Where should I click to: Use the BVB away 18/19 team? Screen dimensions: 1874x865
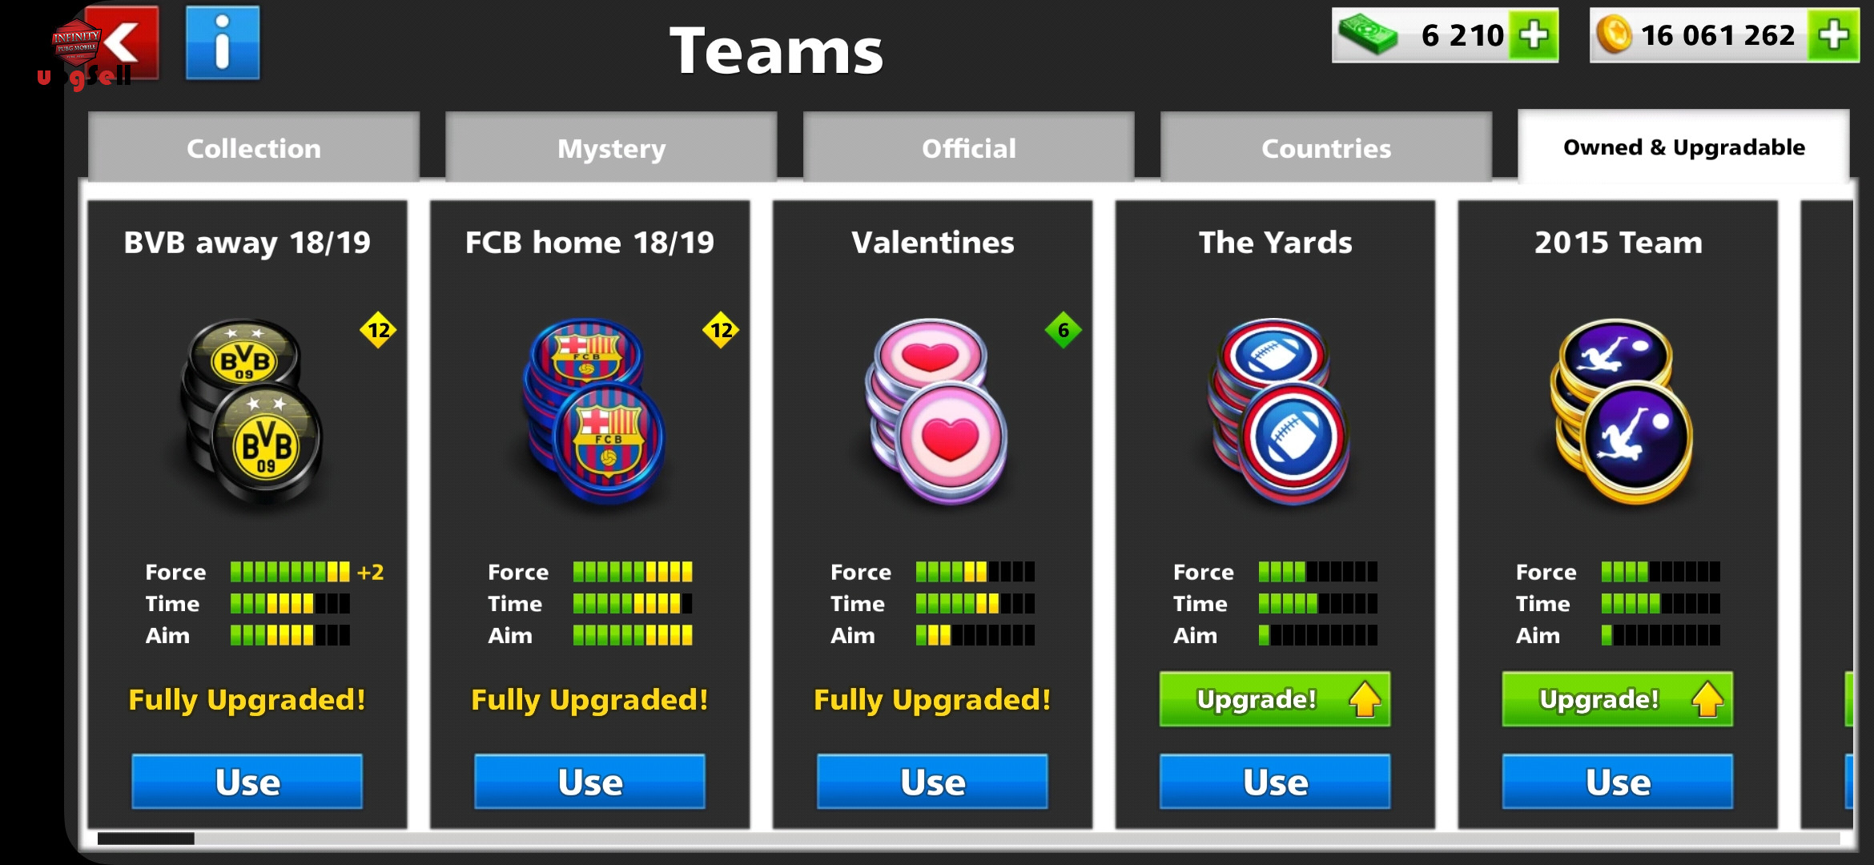tap(247, 782)
